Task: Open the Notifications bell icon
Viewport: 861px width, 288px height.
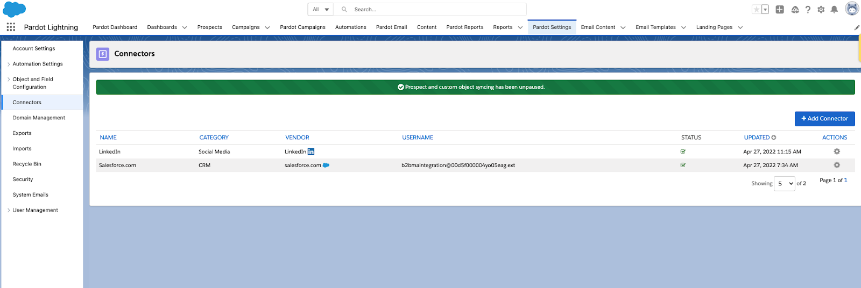Action: (x=834, y=9)
